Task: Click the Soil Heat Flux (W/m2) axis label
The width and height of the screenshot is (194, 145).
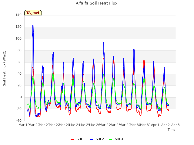Action: click(5, 68)
